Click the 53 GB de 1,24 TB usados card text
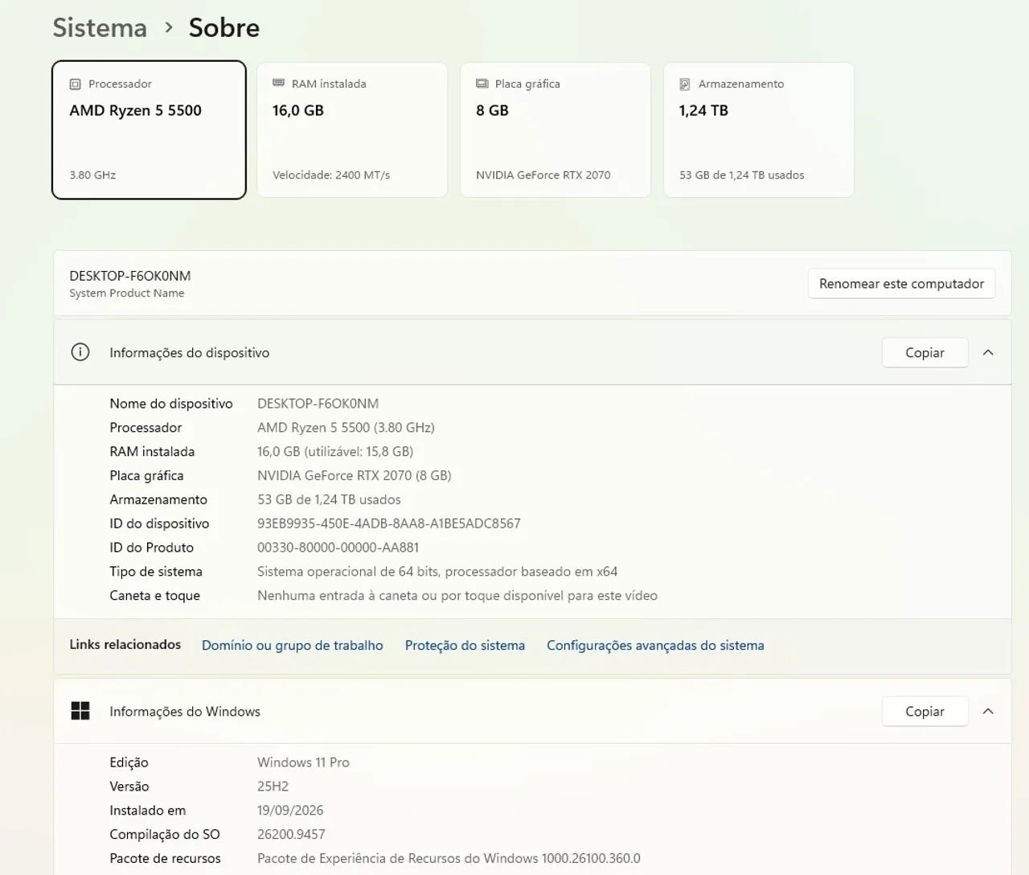1029x875 pixels. [741, 175]
